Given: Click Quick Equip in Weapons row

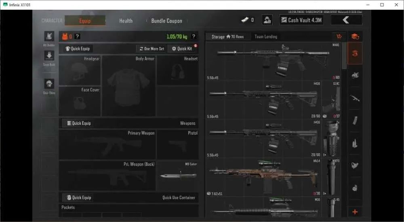Looking at the screenshot, I should 79,123.
